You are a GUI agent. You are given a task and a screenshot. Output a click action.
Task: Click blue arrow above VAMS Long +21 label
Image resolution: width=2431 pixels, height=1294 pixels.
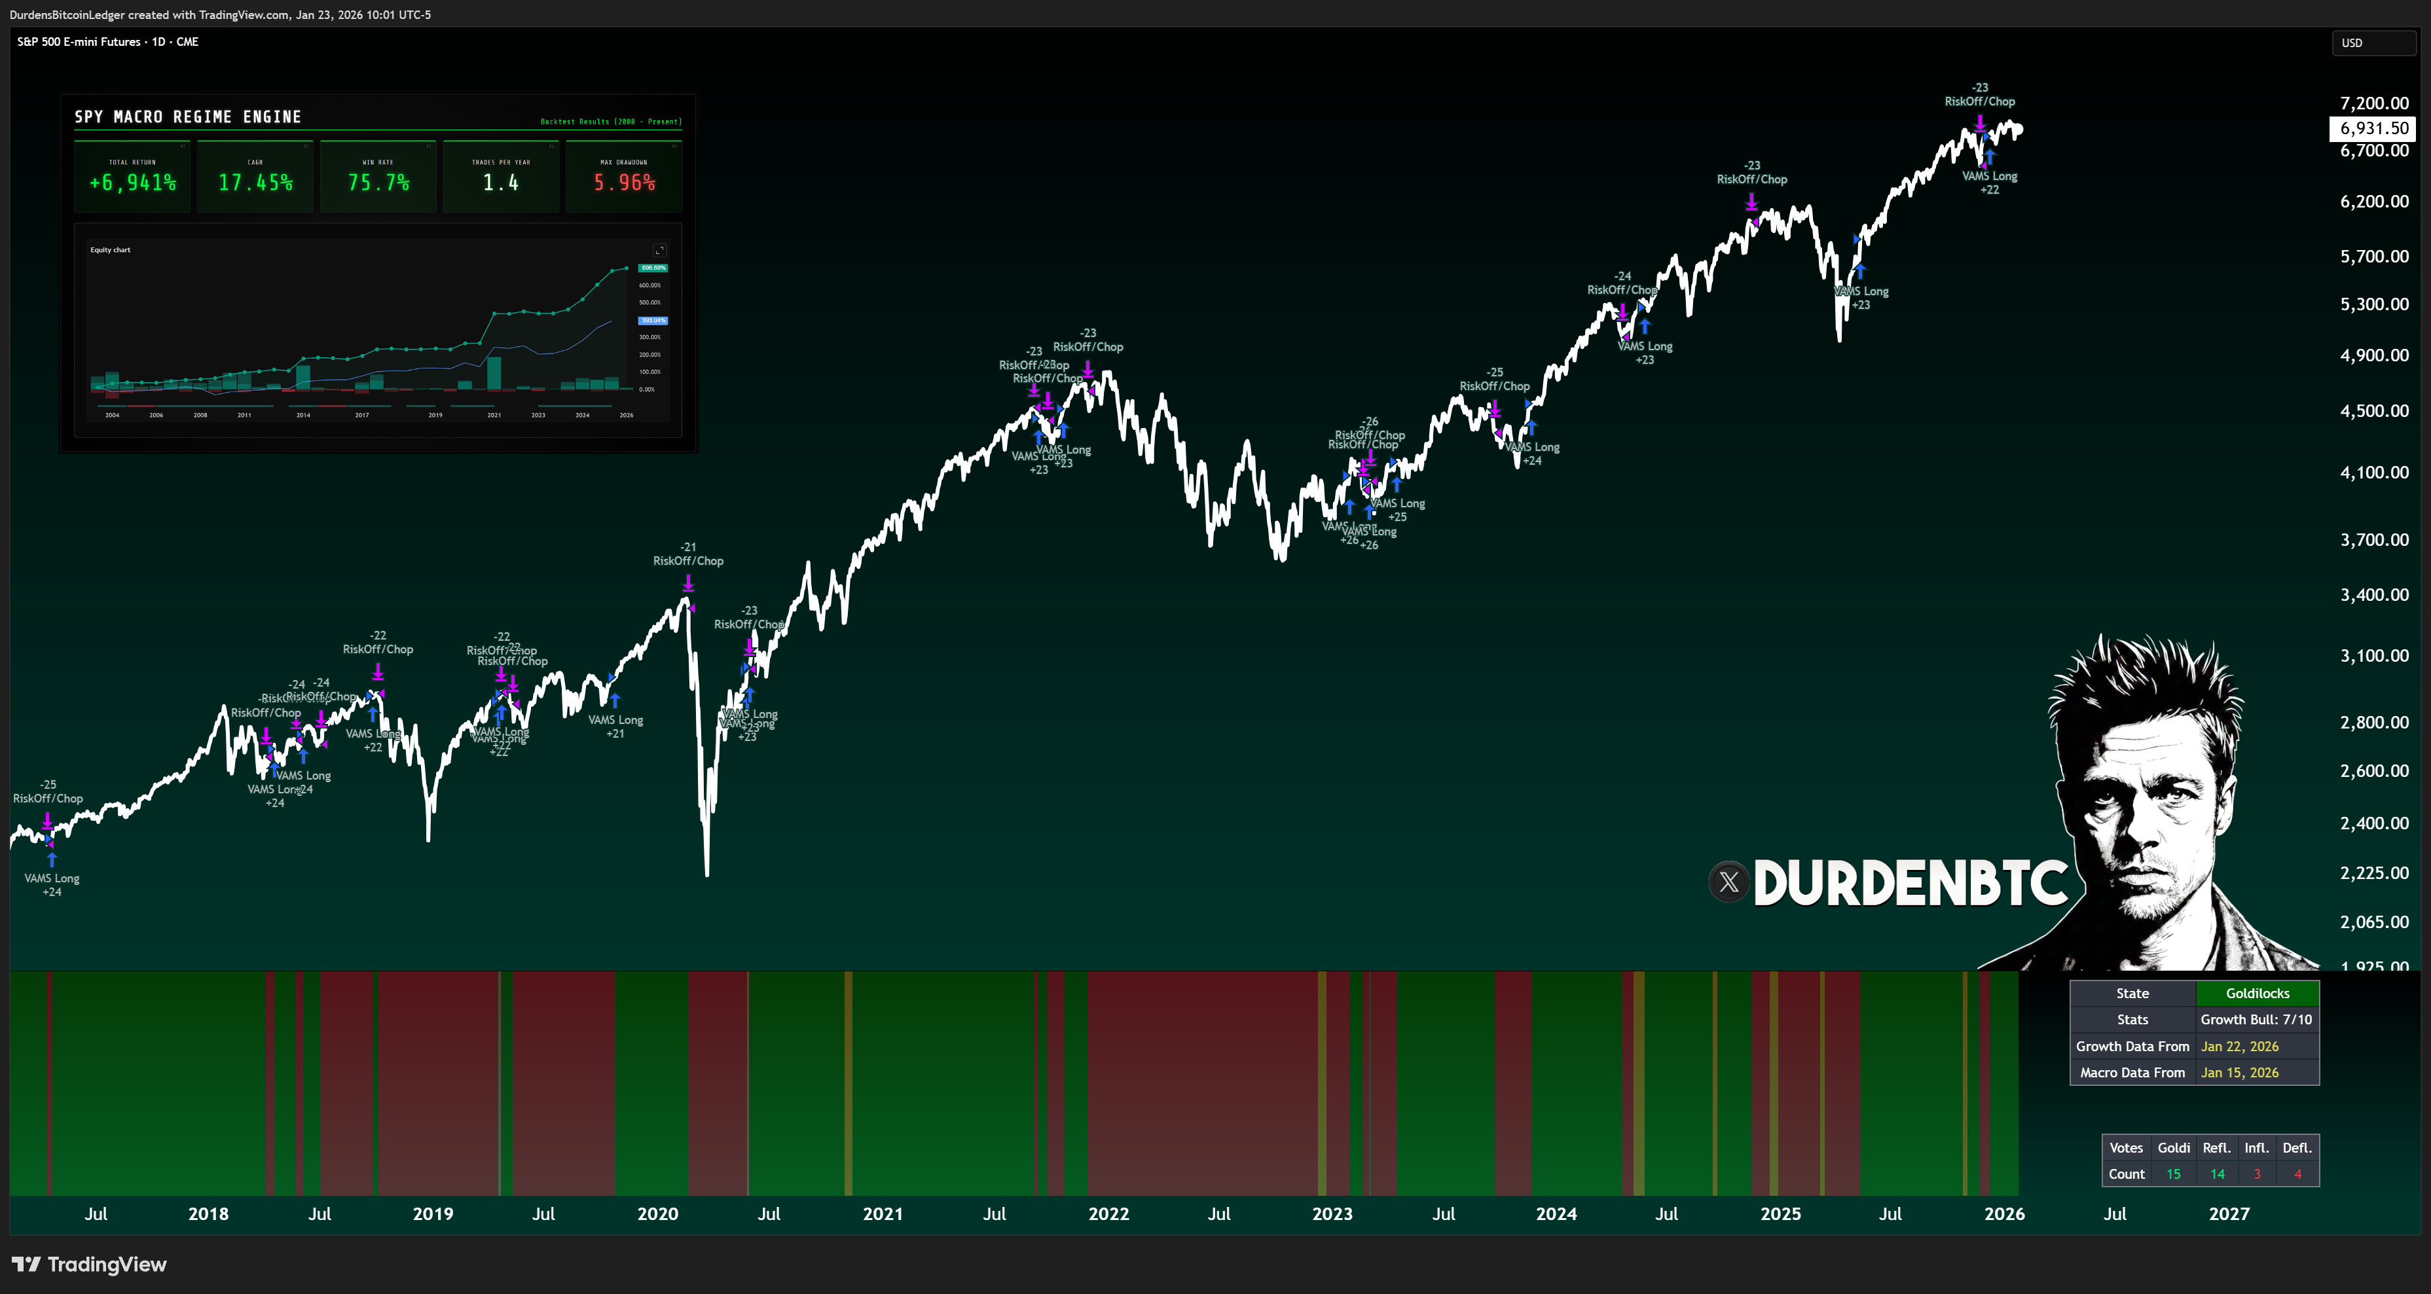(x=615, y=701)
